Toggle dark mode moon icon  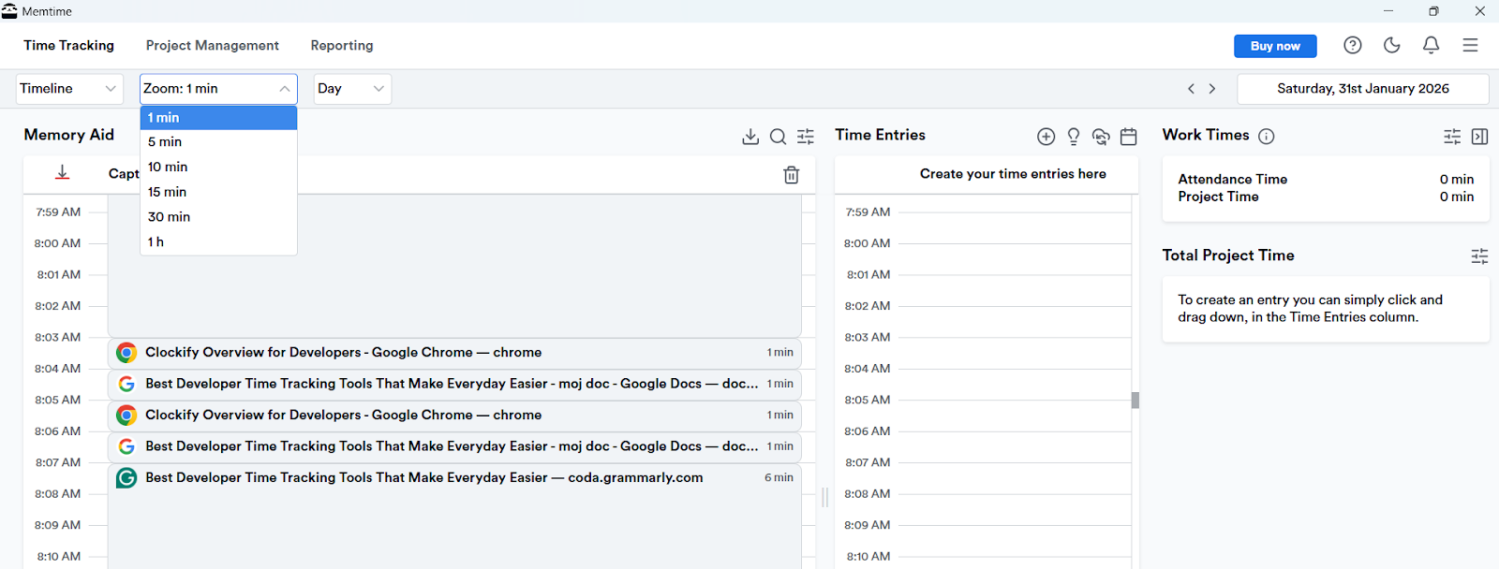[1391, 45]
